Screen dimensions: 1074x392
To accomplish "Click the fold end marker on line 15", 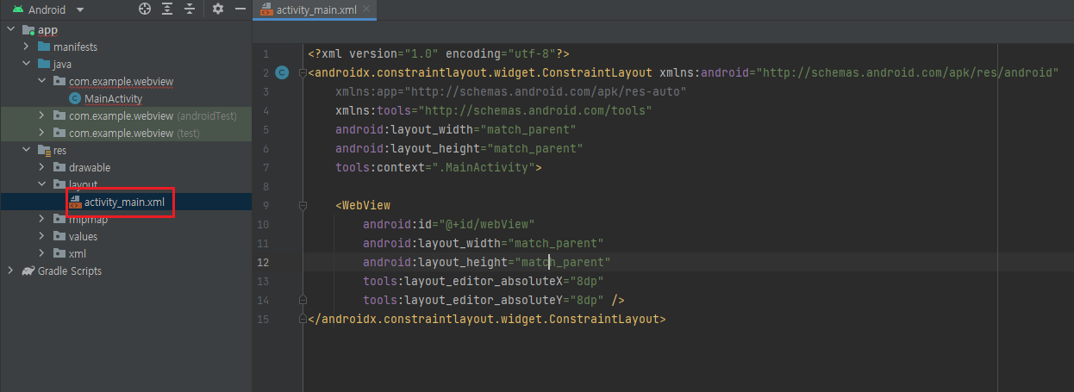I will point(303,319).
